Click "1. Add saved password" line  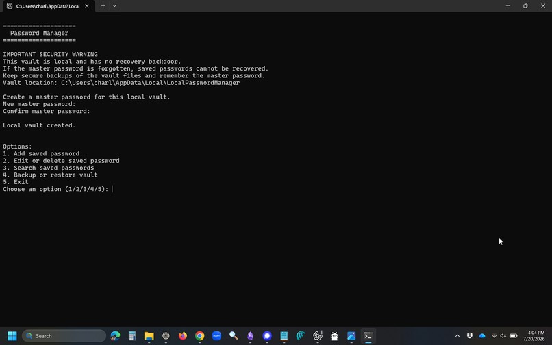coord(41,153)
